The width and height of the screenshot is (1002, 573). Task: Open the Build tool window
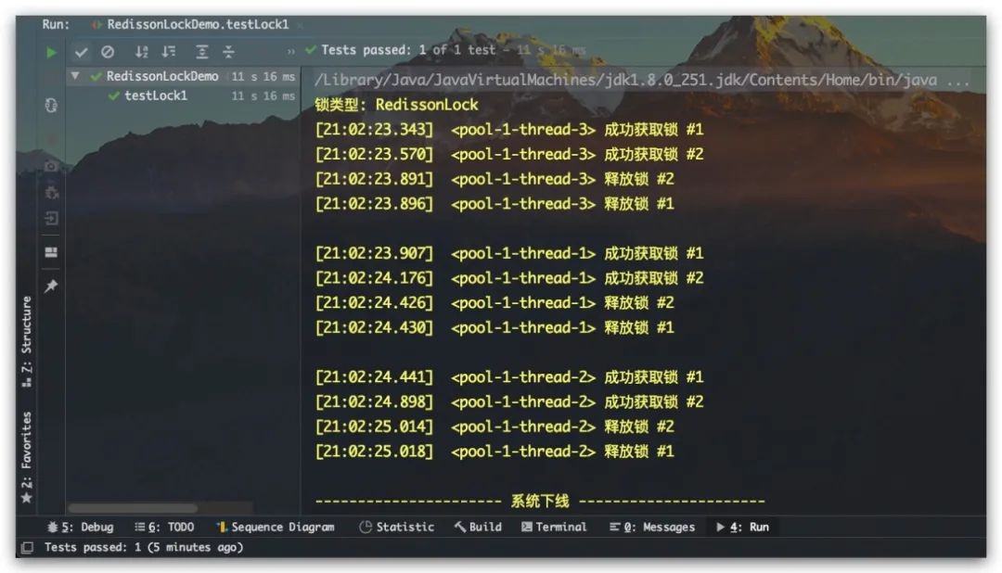(478, 527)
